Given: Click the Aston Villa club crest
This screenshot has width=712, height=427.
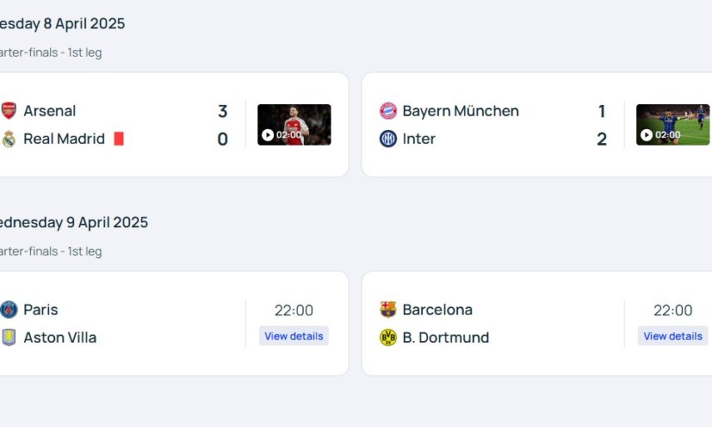Looking at the screenshot, I should (8, 338).
